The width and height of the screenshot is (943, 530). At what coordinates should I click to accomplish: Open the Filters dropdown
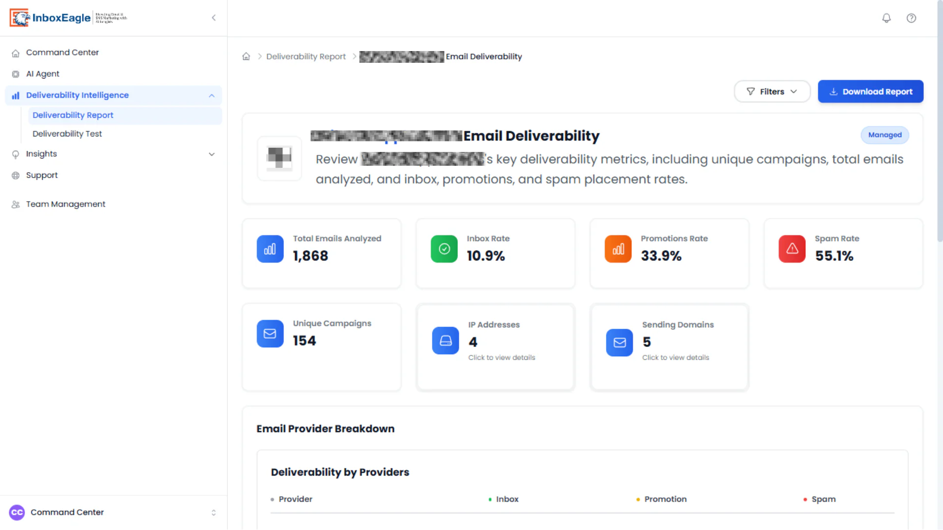pos(772,92)
